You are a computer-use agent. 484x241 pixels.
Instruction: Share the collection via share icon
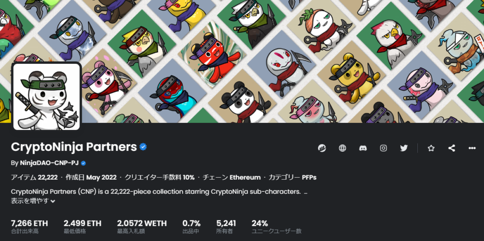tap(451, 148)
